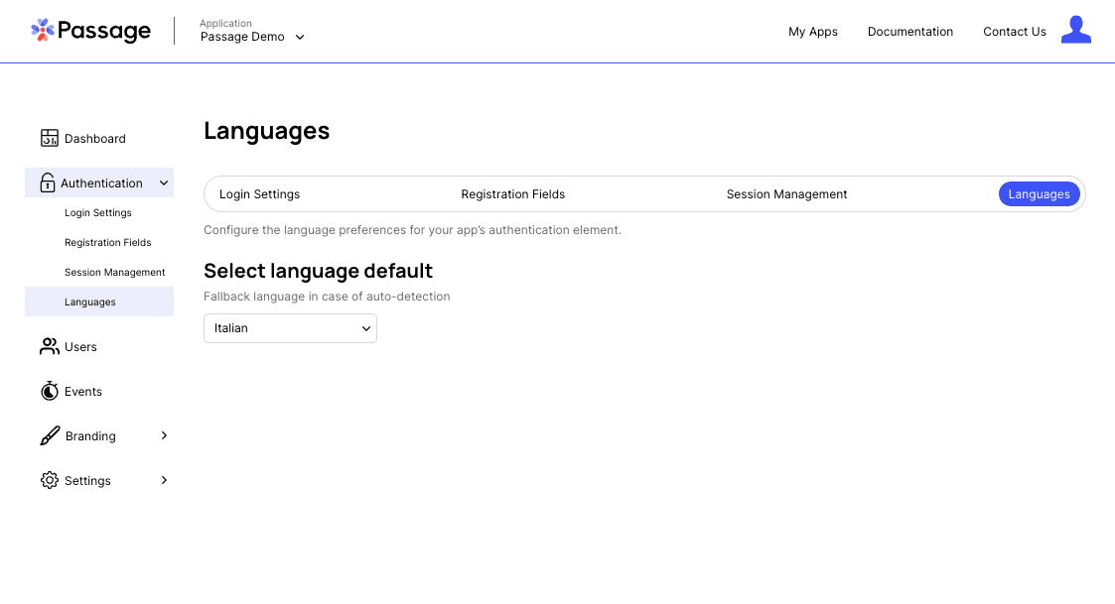
Task: Click the Authentication lock icon
Action: click(48, 182)
